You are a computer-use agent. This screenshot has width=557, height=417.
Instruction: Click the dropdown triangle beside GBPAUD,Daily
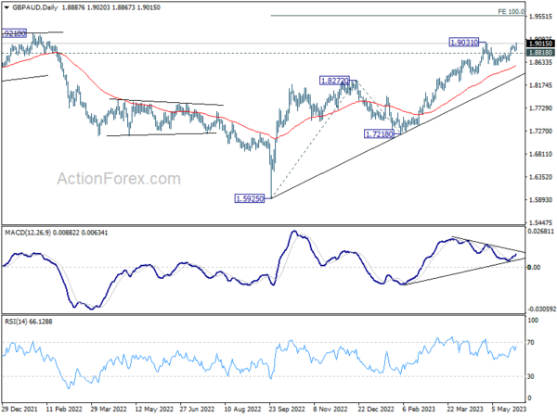pos(6,7)
